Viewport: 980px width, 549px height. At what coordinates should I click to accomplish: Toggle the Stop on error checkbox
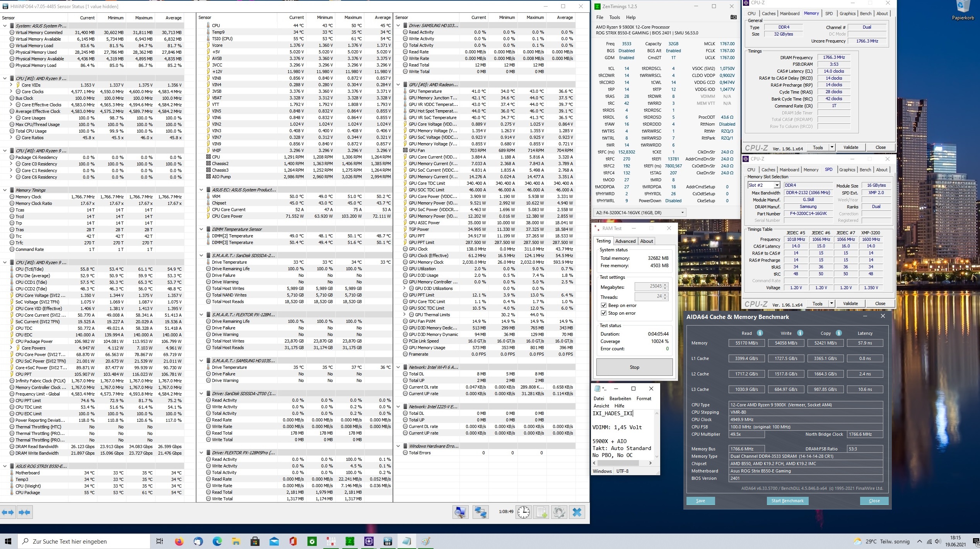604,313
